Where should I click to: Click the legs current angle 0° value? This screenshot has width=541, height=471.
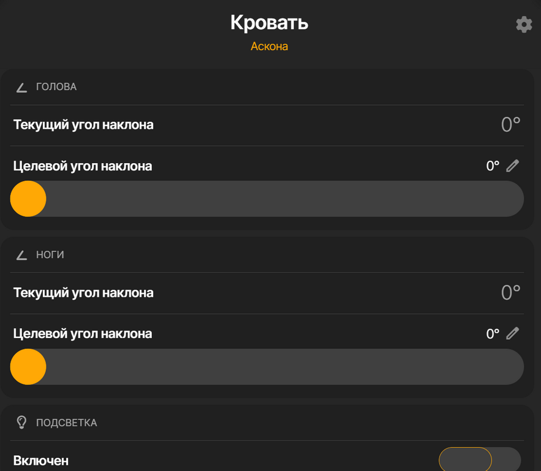click(510, 293)
